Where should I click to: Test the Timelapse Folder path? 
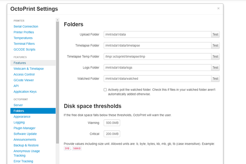215,46
